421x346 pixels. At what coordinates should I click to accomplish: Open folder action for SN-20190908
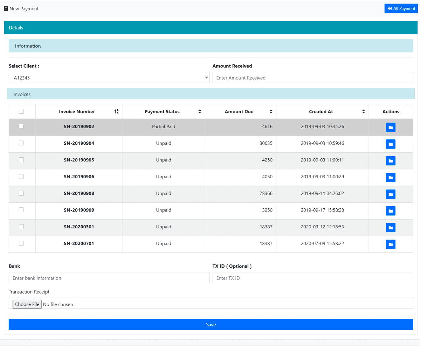[391, 194]
